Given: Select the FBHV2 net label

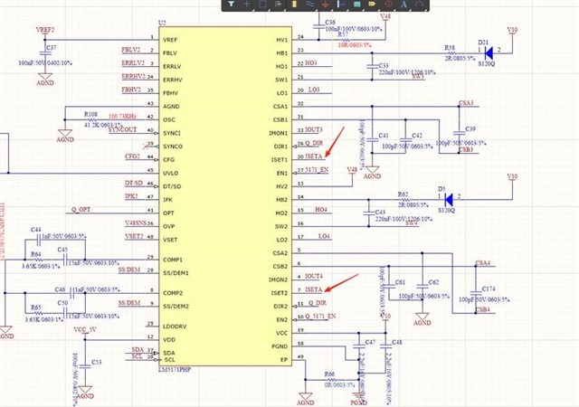Looking at the screenshot, I should coord(131,90).
